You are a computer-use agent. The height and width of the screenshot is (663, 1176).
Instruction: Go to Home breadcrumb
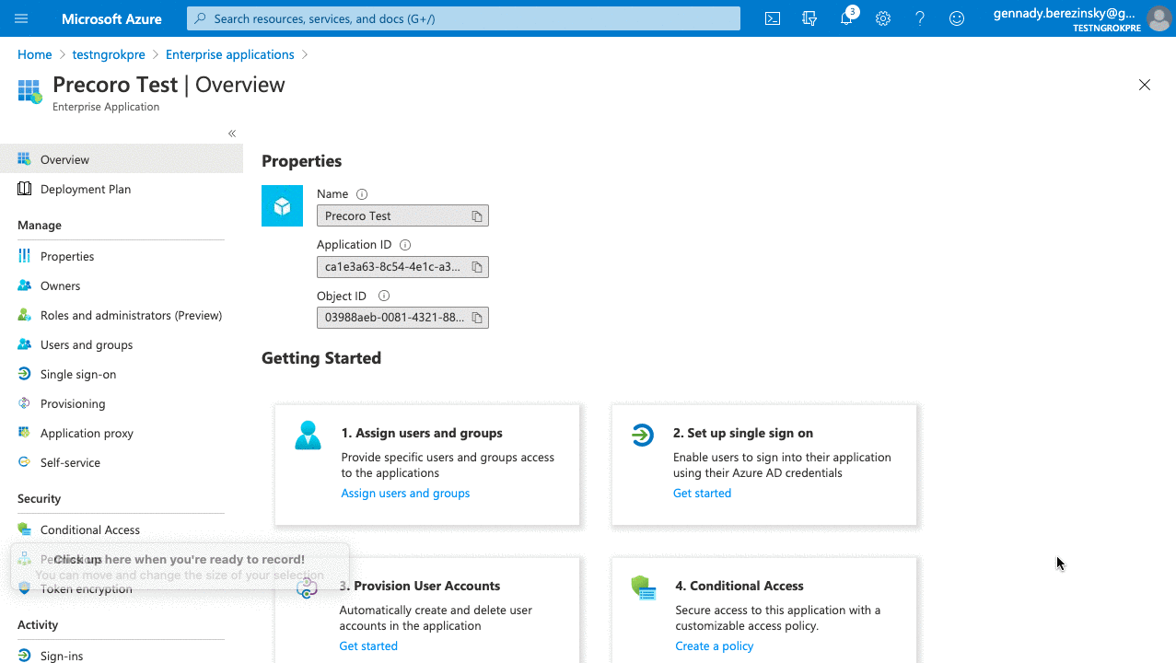point(35,54)
